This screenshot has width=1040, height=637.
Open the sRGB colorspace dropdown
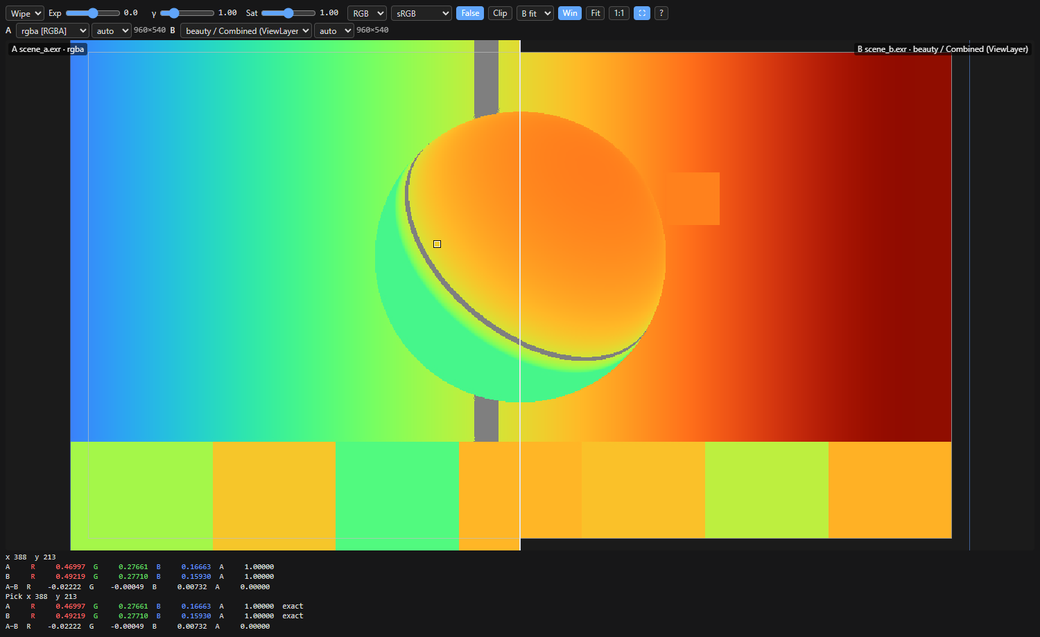pos(422,13)
